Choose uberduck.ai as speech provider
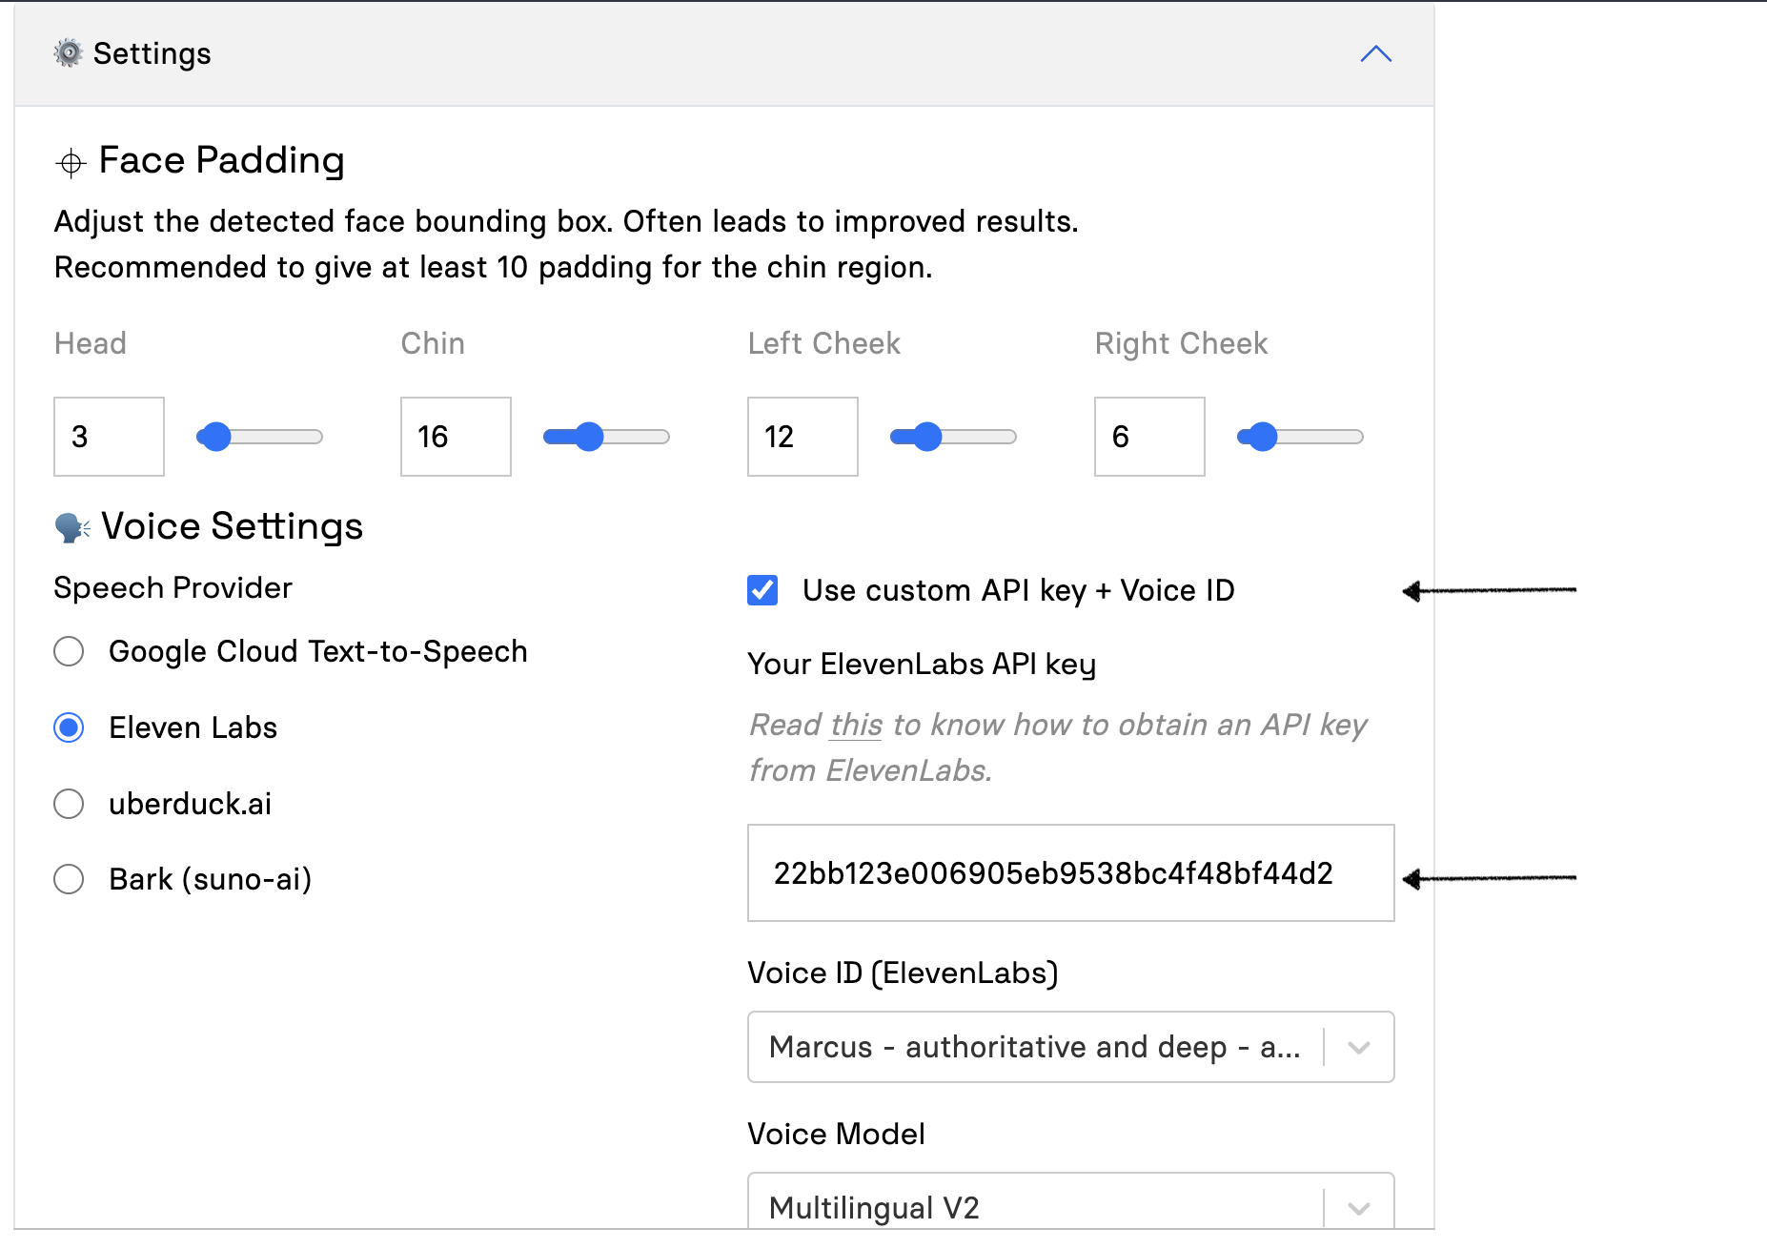The width and height of the screenshot is (1767, 1249). tap(69, 804)
